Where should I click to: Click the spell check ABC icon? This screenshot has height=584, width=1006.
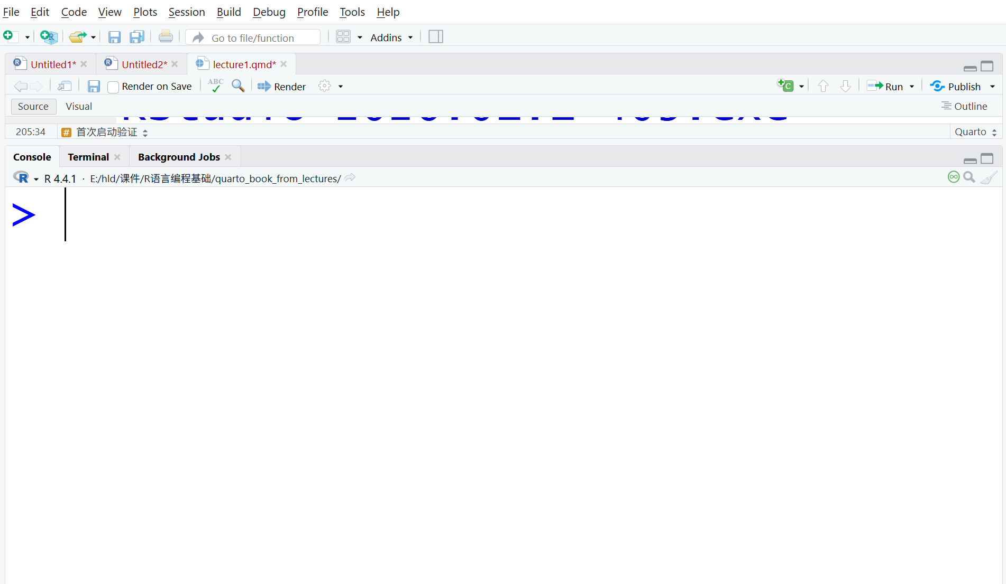[215, 86]
